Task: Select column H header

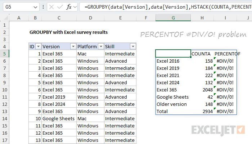Action: coord(202,18)
